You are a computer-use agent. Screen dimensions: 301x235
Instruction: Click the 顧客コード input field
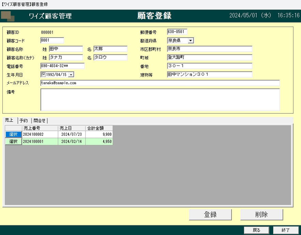pos(52,40)
